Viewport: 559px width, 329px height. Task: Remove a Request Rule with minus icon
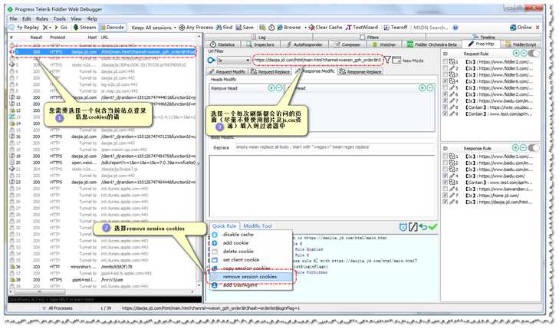pyautogui.click(x=524, y=53)
